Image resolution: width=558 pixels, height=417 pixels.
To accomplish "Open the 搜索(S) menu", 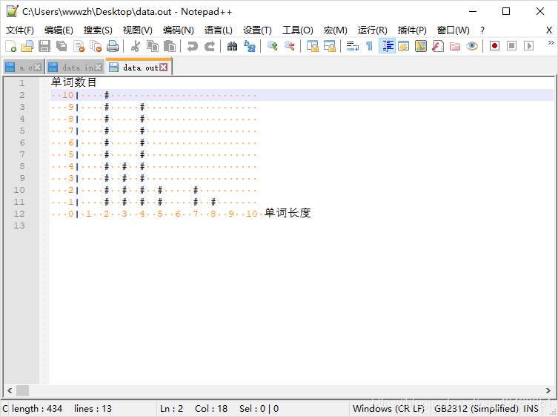I will click(98, 30).
